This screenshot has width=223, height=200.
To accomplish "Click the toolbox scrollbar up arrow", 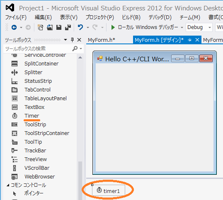I will [80, 58].
